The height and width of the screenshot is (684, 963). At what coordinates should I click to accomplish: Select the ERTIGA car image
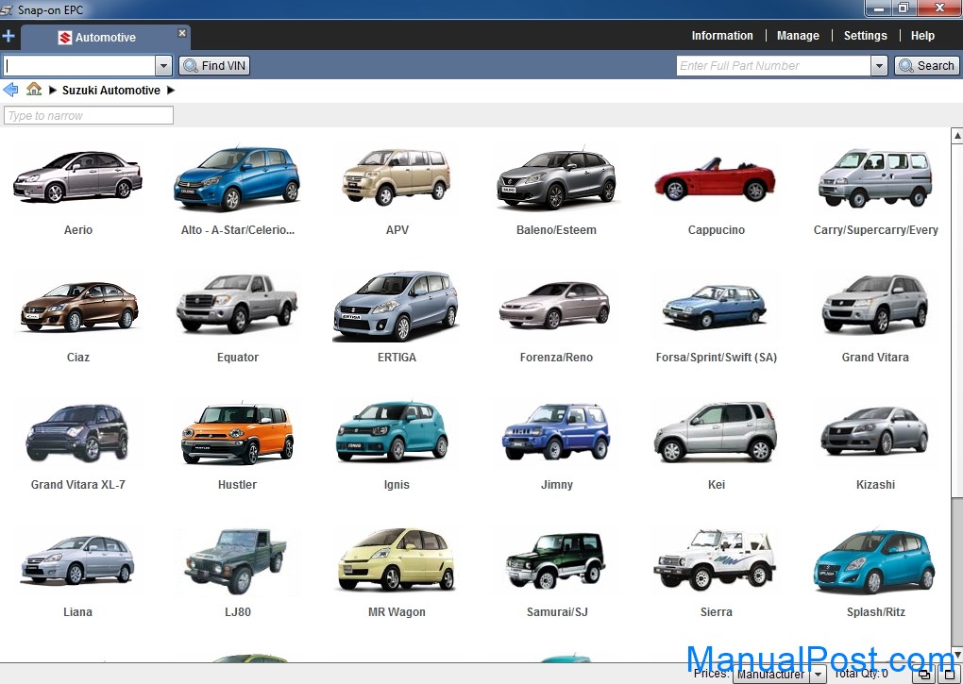click(397, 306)
